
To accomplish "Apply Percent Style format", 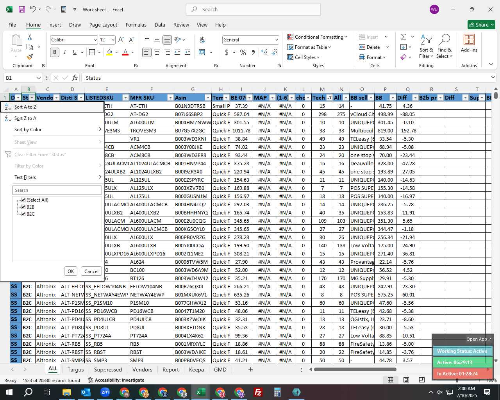I will pyautogui.click(x=243, y=52).
